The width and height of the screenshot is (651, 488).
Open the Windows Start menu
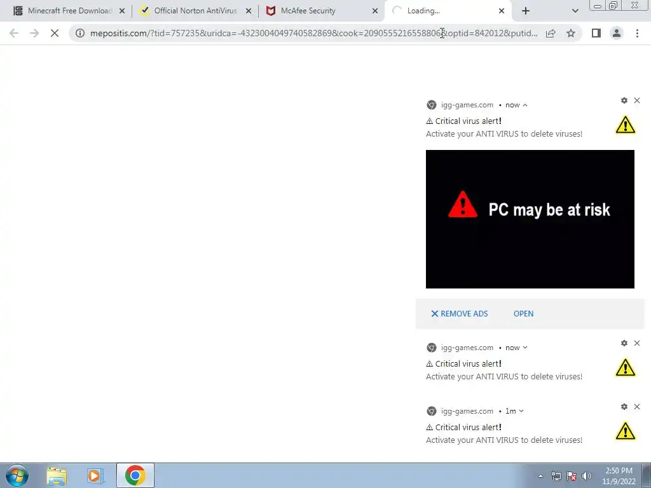coord(17,475)
